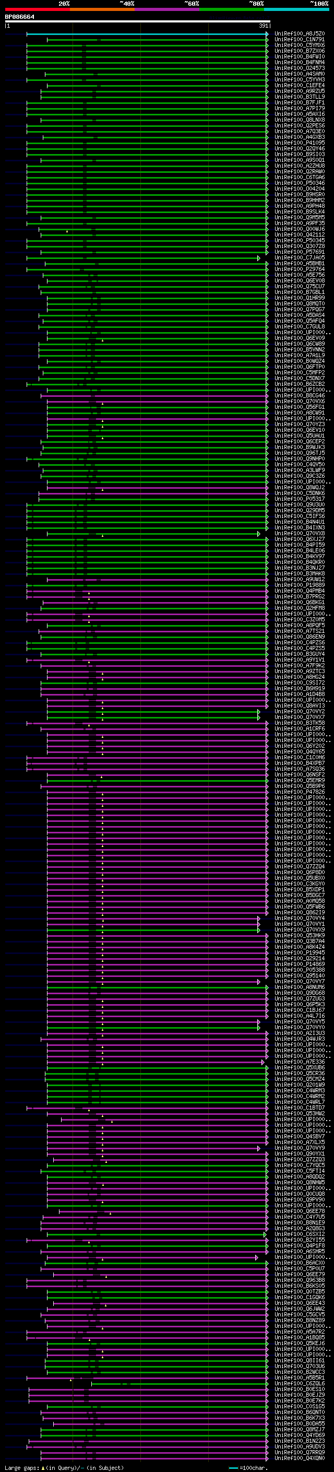Click the UniRef100_C1GQK6 label

300,1297
